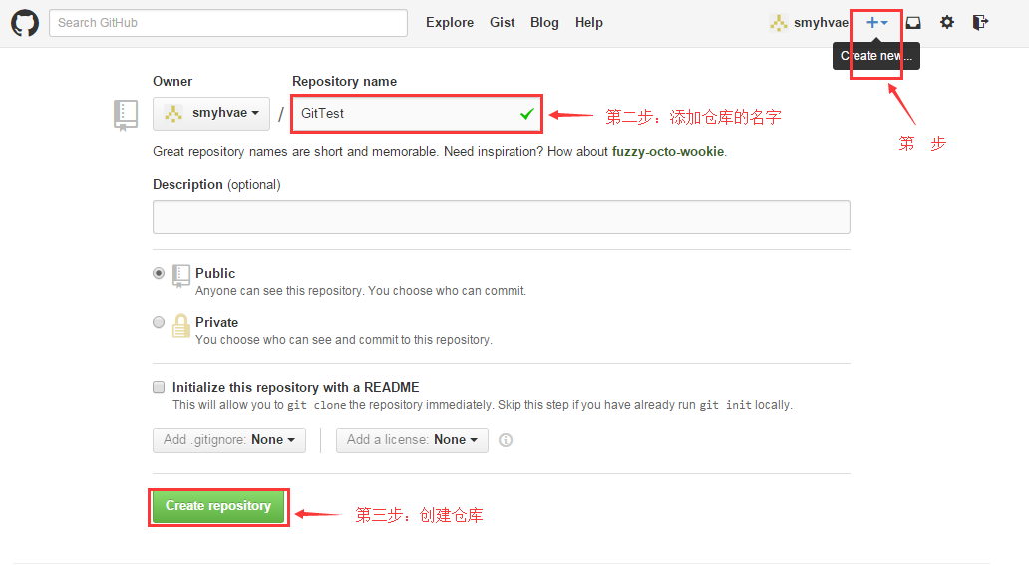Viewport: 1029px width, 572px height.
Task: Open the Explore page
Action: pos(450,22)
